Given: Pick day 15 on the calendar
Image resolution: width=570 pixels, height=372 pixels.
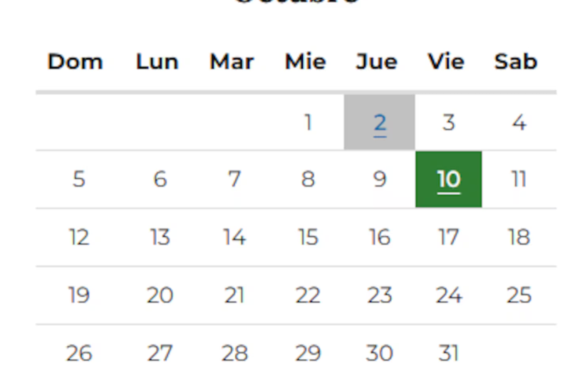Looking at the screenshot, I should click(308, 237).
